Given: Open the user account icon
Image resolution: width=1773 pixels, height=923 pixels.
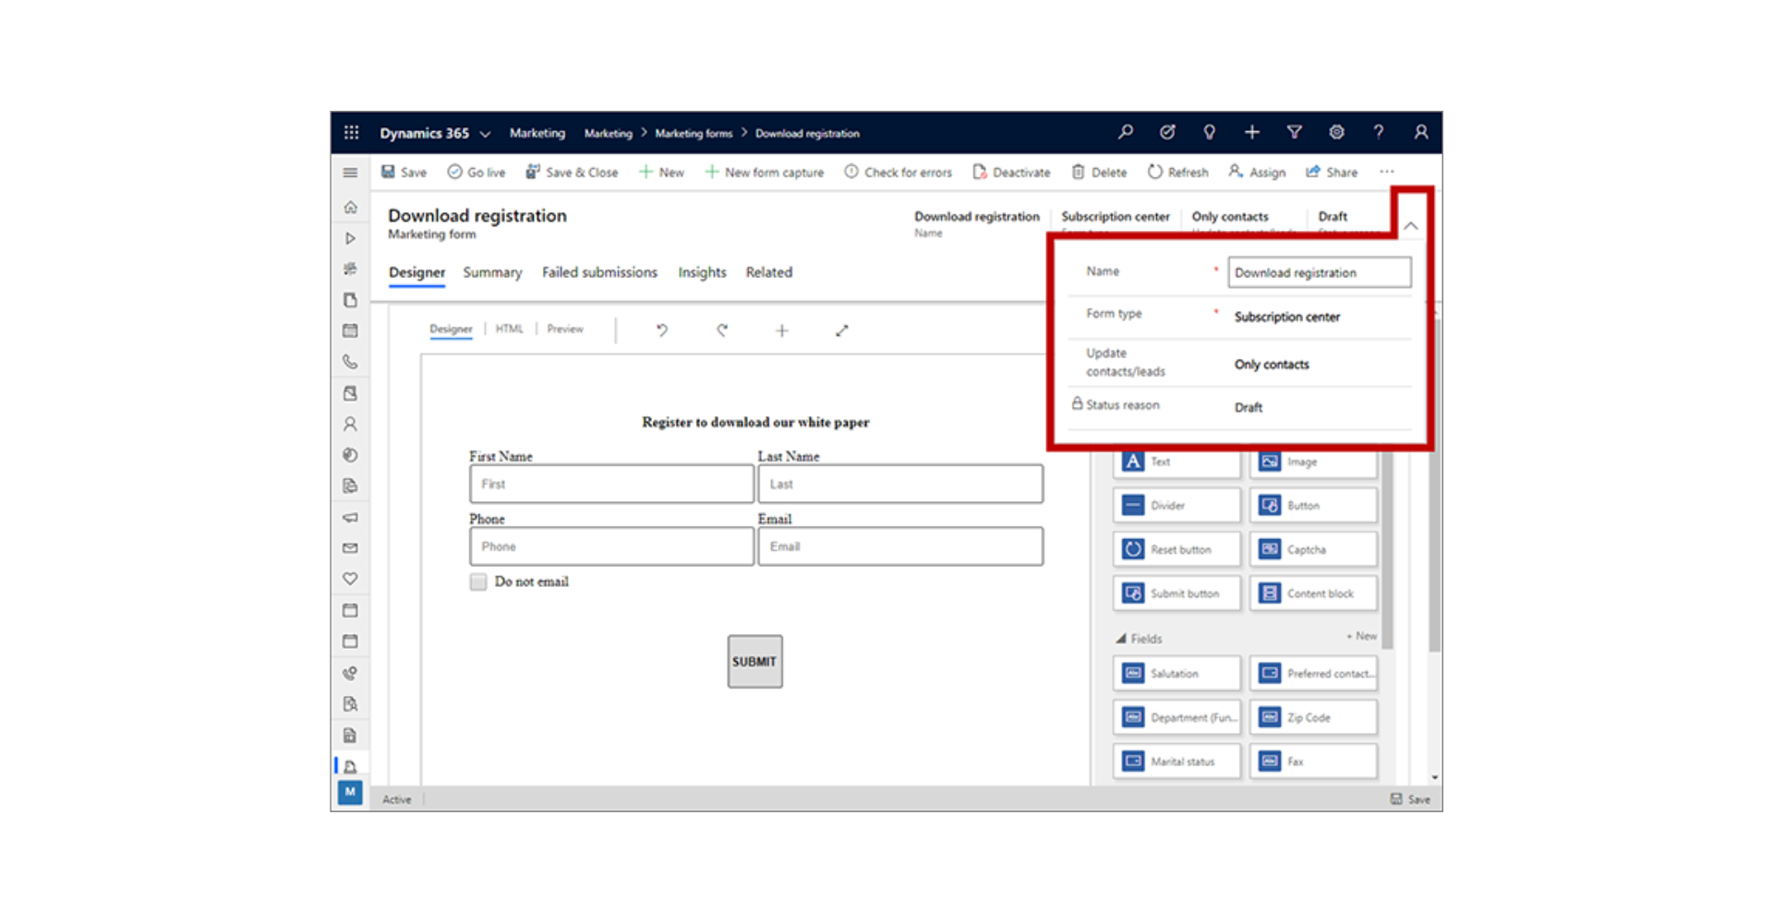Looking at the screenshot, I should point(1420,132).
